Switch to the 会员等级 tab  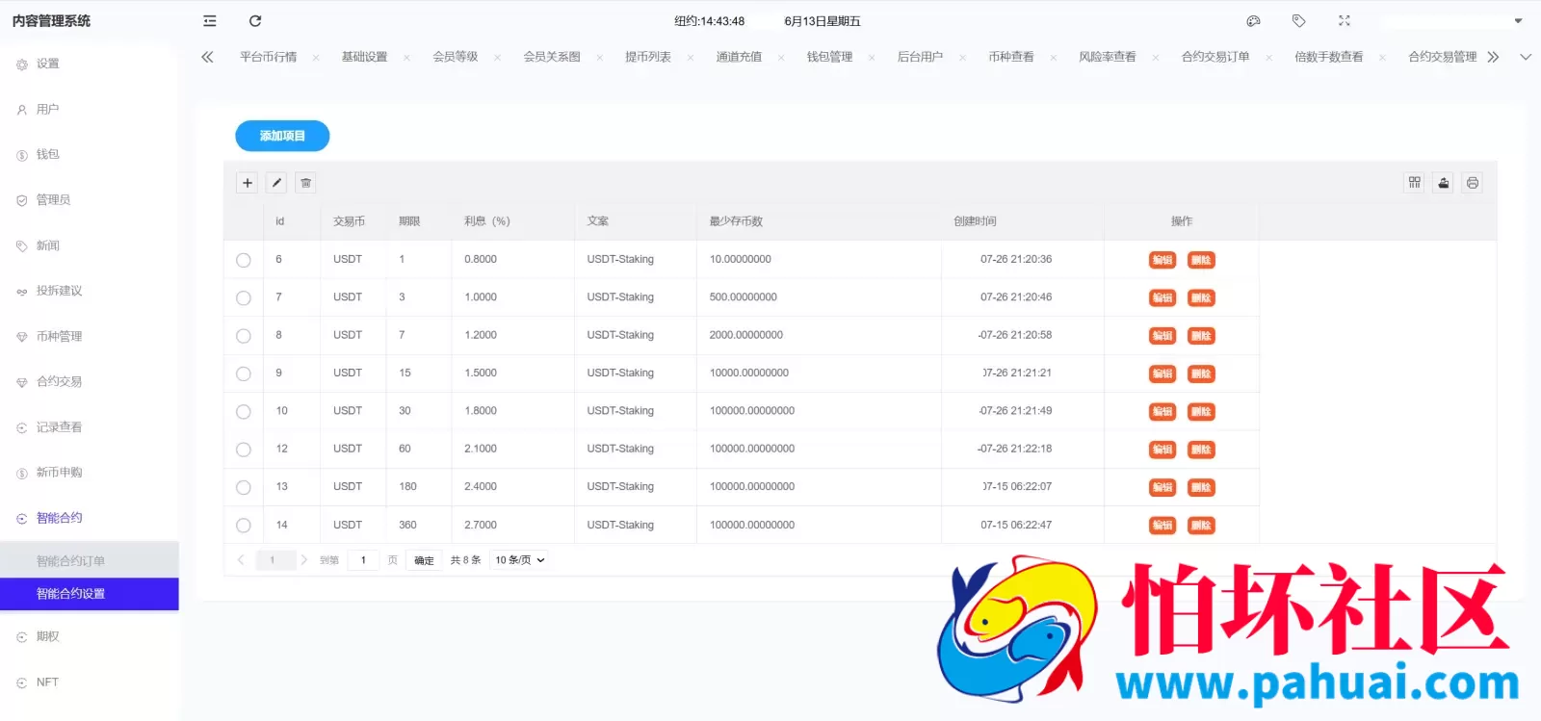tap(456, 58)
